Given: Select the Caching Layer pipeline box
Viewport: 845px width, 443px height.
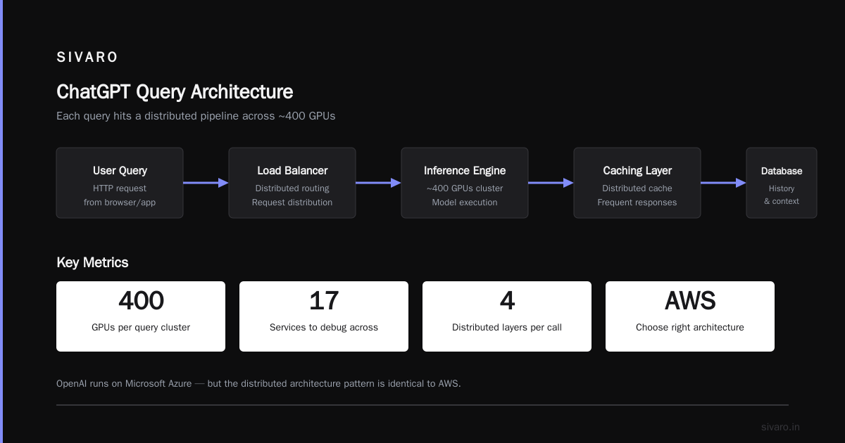Looking at the screenshot, I should click(x=637, y=183).
